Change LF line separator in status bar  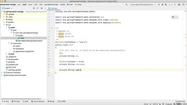150,104
